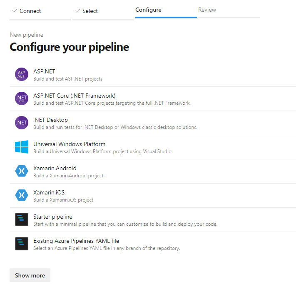The image size is (296, 295).
Task: Click the ASP.NET purple template icon
Action: point(22,74)
